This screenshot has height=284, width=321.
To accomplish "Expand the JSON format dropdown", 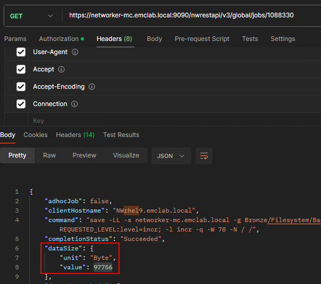I will coord(171,156).
